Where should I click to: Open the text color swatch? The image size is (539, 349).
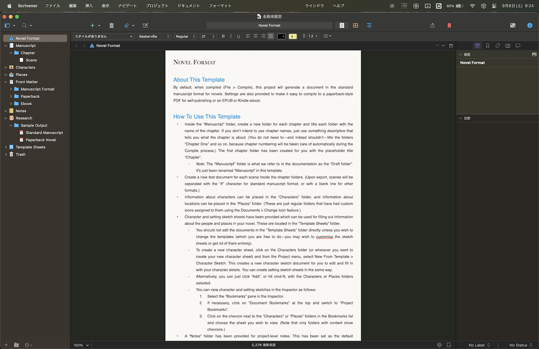point(281,36)
